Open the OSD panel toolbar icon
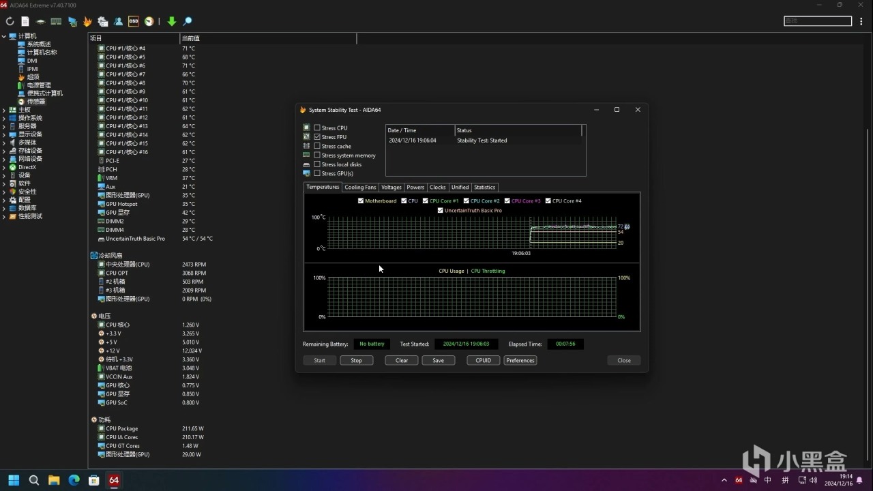The width and height of the screenshot is (873, 491). point(134,22)
